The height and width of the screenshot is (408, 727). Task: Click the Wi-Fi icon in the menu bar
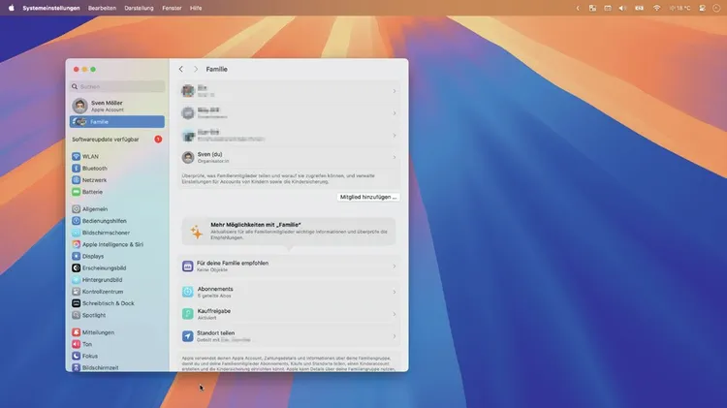coord(656,8)
